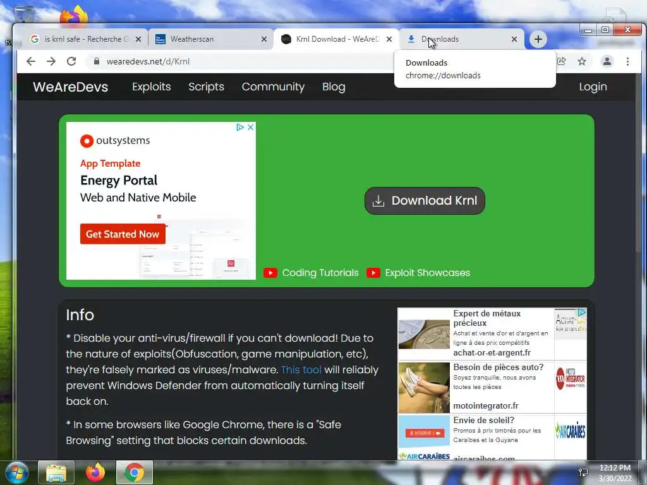
Task: Open the Exploit Showcases YouTube link
Action: (428, 273)
